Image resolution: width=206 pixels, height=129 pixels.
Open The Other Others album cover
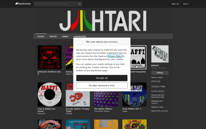tap(106, 99)
